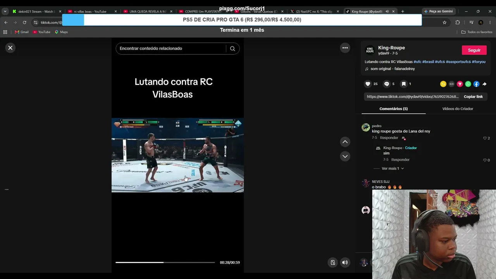496x279 pixels.
Task: Expand replies with 'Ver mais 1'
Action: [x=393, y=169]
